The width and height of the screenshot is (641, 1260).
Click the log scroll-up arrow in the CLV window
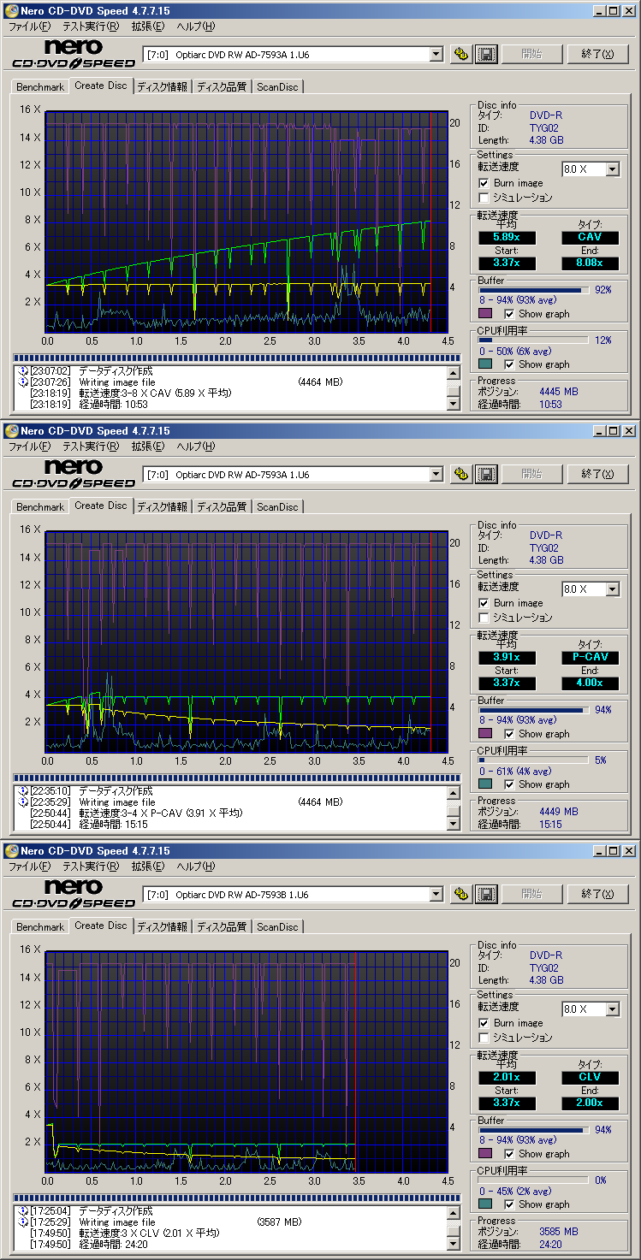pos(454,1213)
